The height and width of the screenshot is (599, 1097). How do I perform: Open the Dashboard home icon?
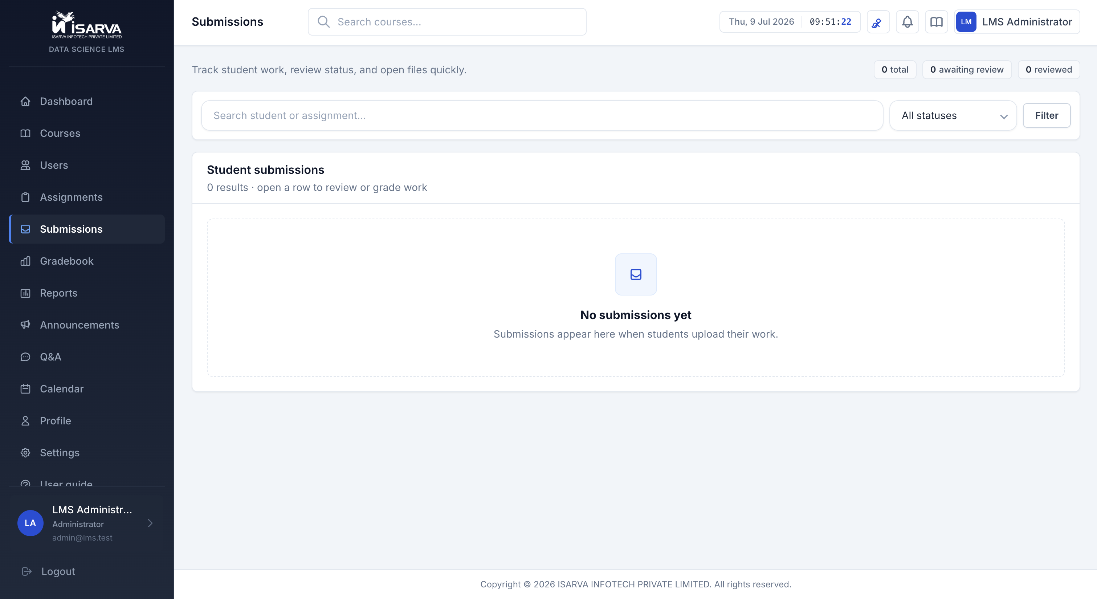tap(25, 101)
